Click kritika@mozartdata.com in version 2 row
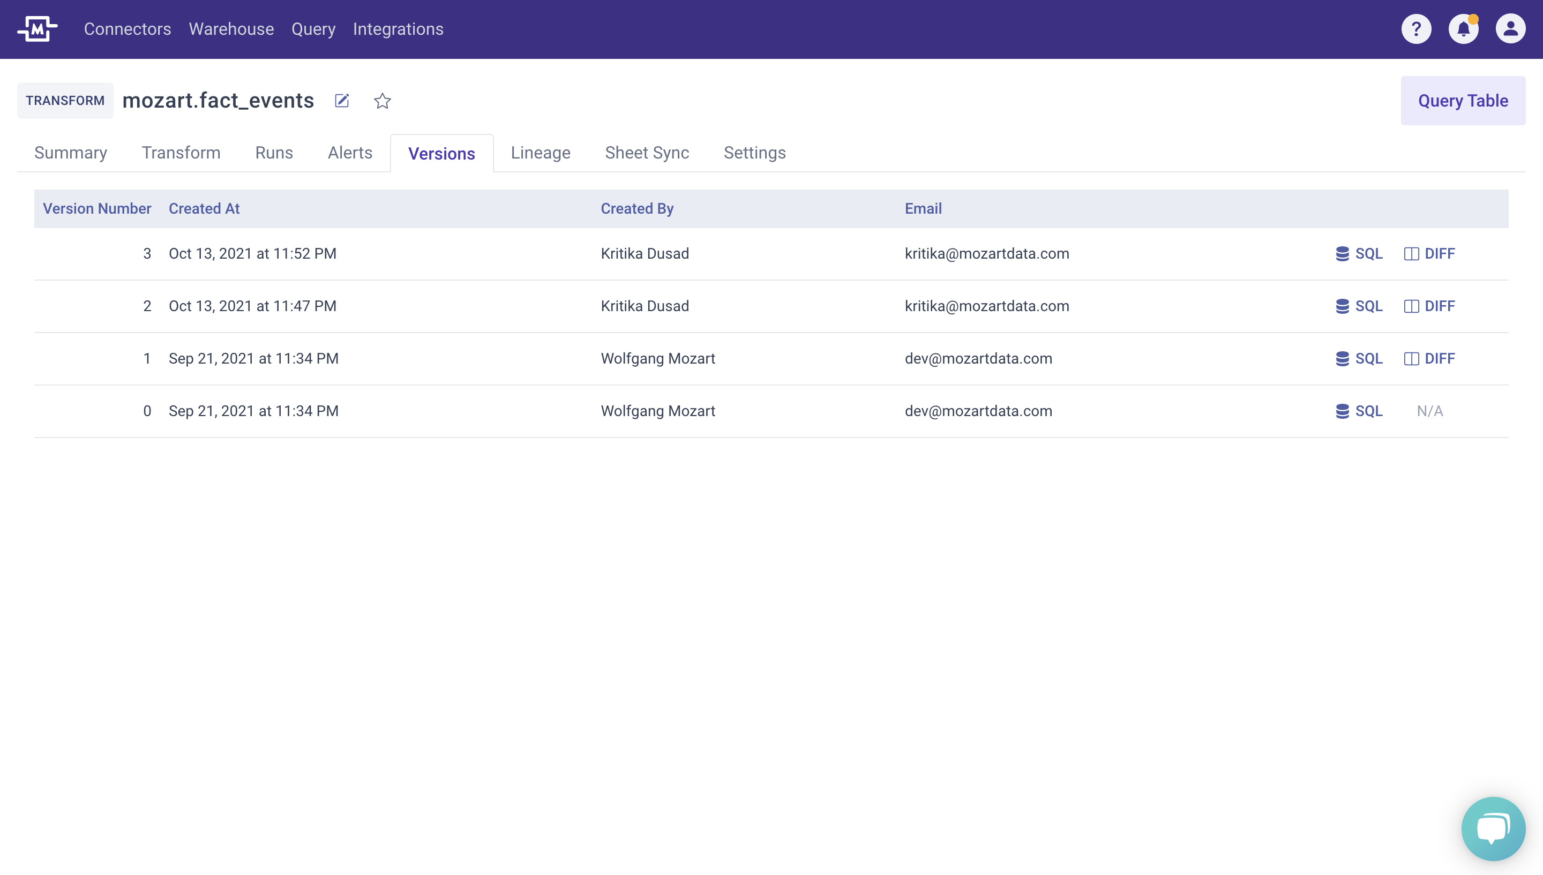This screenshot has height=875, width=1543. [x=987, y=306]
